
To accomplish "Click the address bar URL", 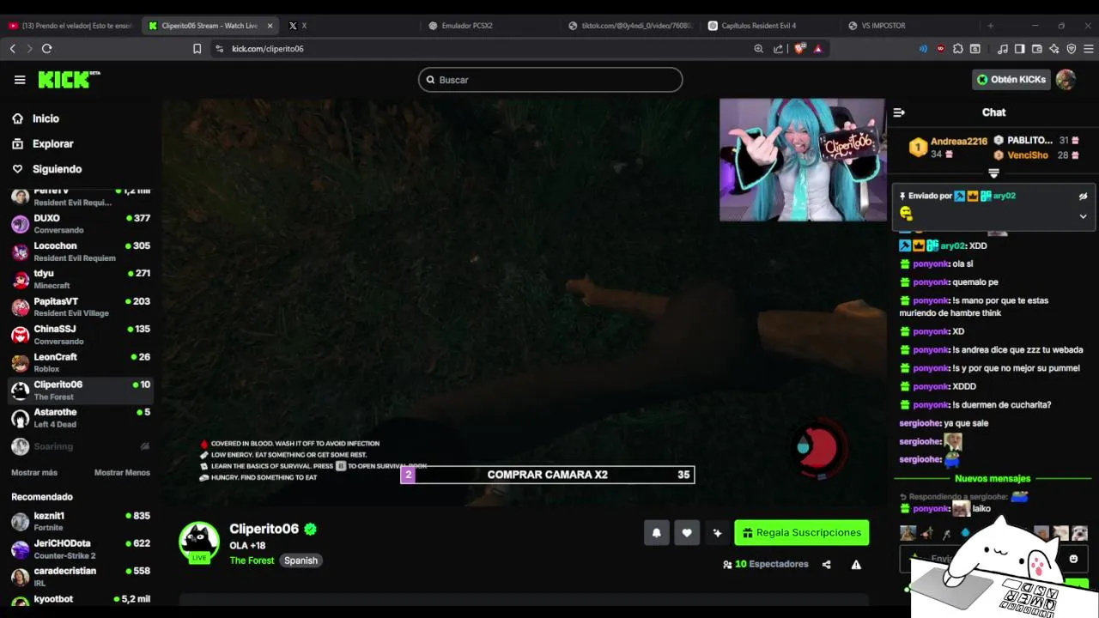I will [x=268, y=49].
